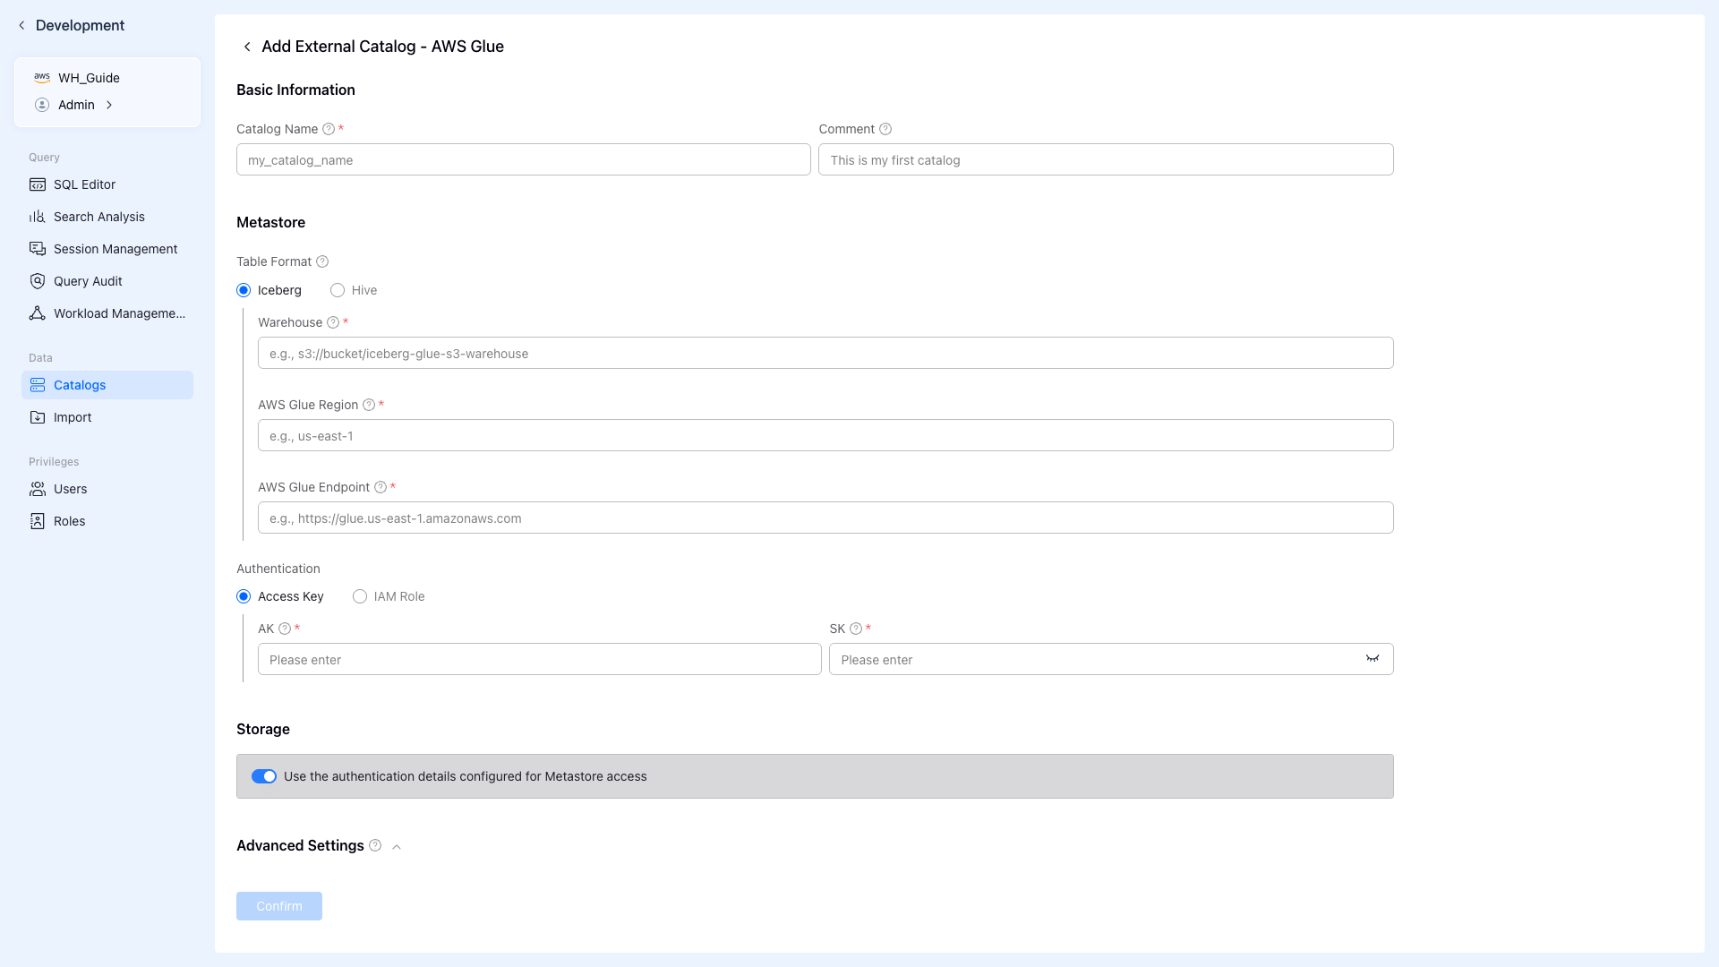Click the Confirm button

[x=278, y=906]
